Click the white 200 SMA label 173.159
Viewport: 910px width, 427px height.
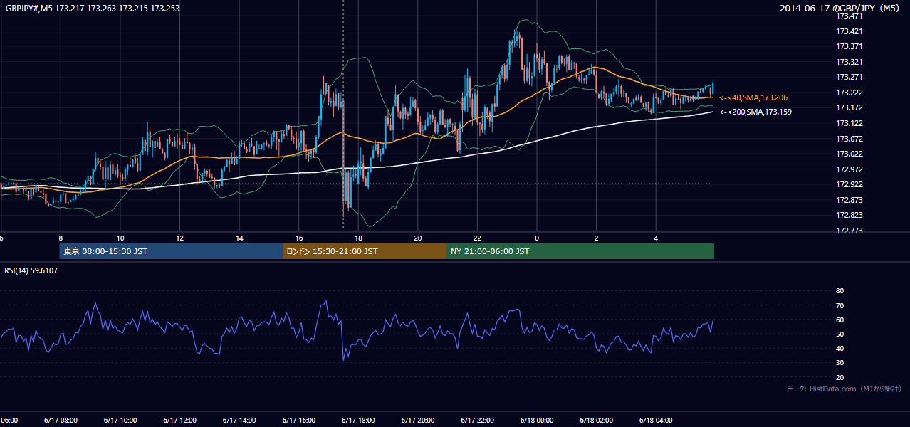pyautogui.click(x=755, y=112)
